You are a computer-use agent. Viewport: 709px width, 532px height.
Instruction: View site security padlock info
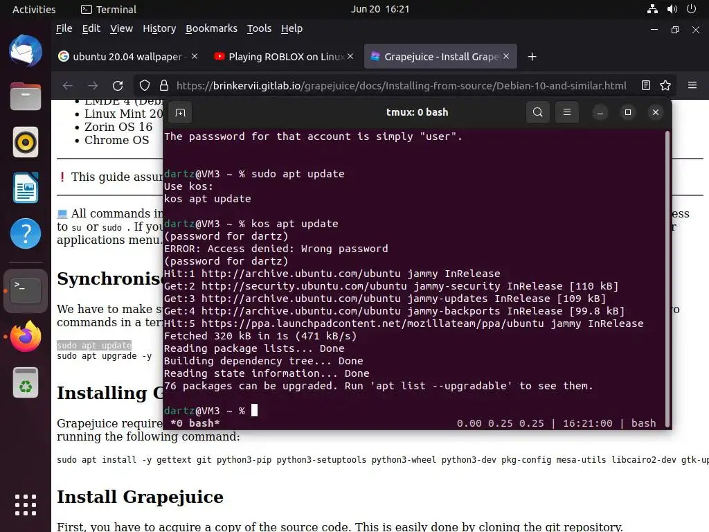(164, 85)
